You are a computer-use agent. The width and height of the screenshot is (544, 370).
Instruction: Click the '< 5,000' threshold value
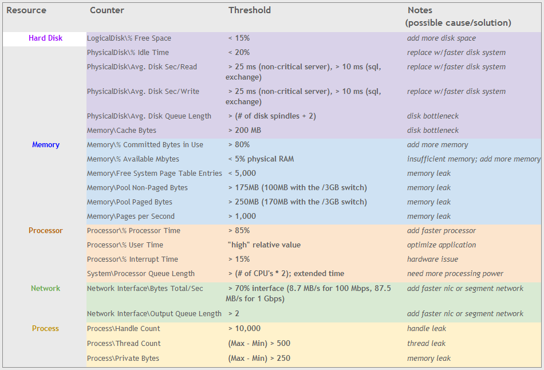coord(242,173)
